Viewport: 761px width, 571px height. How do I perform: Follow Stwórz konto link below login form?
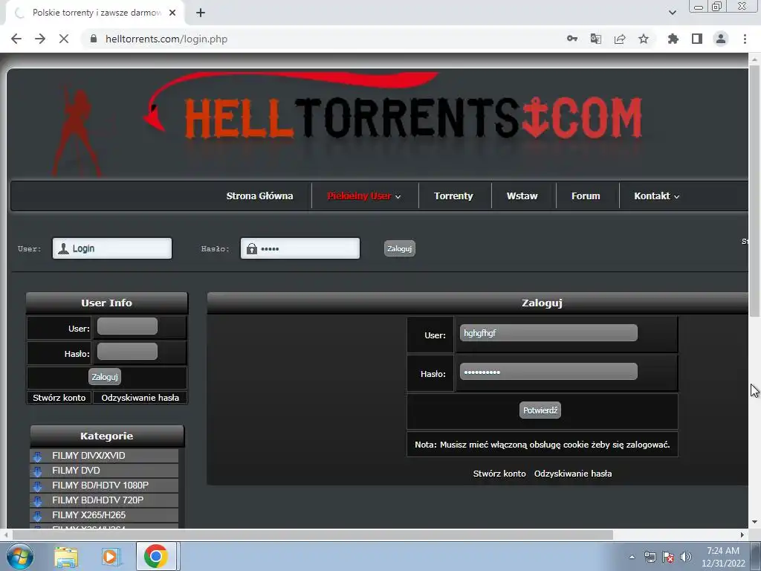[x=499, y=474]
